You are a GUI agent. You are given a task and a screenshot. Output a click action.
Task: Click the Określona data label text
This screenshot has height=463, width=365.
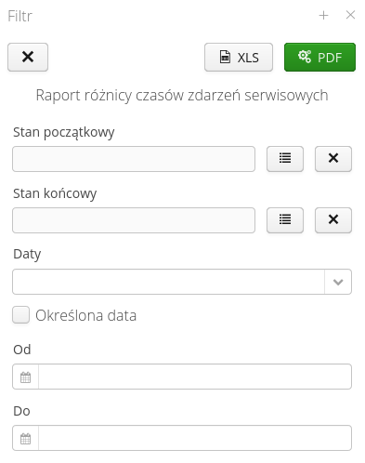tap(86, 315)
